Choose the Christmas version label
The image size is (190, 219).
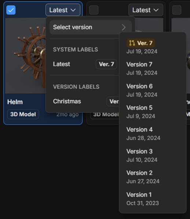click(x=84, y=101)
